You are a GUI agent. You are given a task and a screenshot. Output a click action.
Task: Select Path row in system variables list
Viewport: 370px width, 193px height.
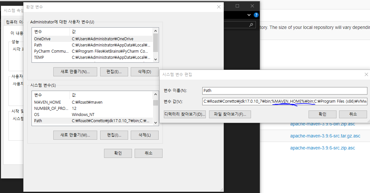(x=92, y=121)
